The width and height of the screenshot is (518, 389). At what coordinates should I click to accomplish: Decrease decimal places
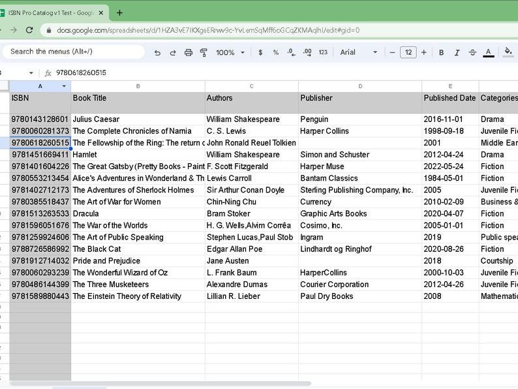[291, 53]
